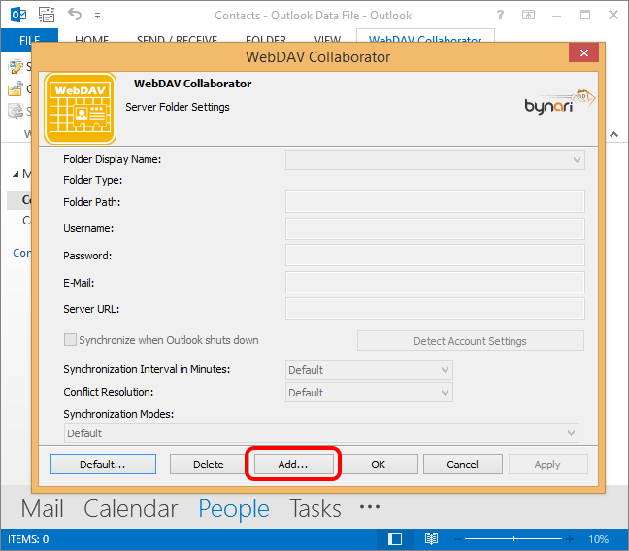This screenshot has height=551, width=629.
Task: Click the Cancel button
Action: point(462,465)
